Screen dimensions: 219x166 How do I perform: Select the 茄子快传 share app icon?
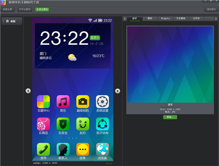(x=102, y=124)
